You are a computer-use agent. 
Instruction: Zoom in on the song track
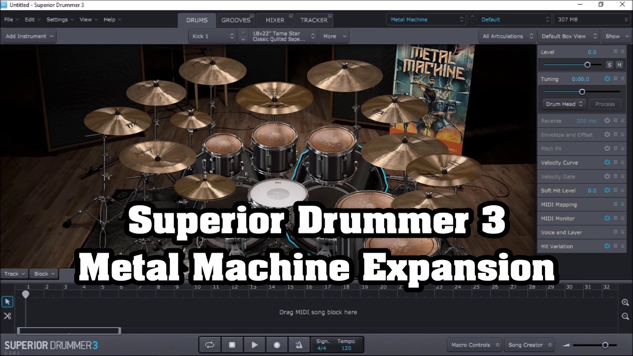pyautogui.click(x=625, y=302)
